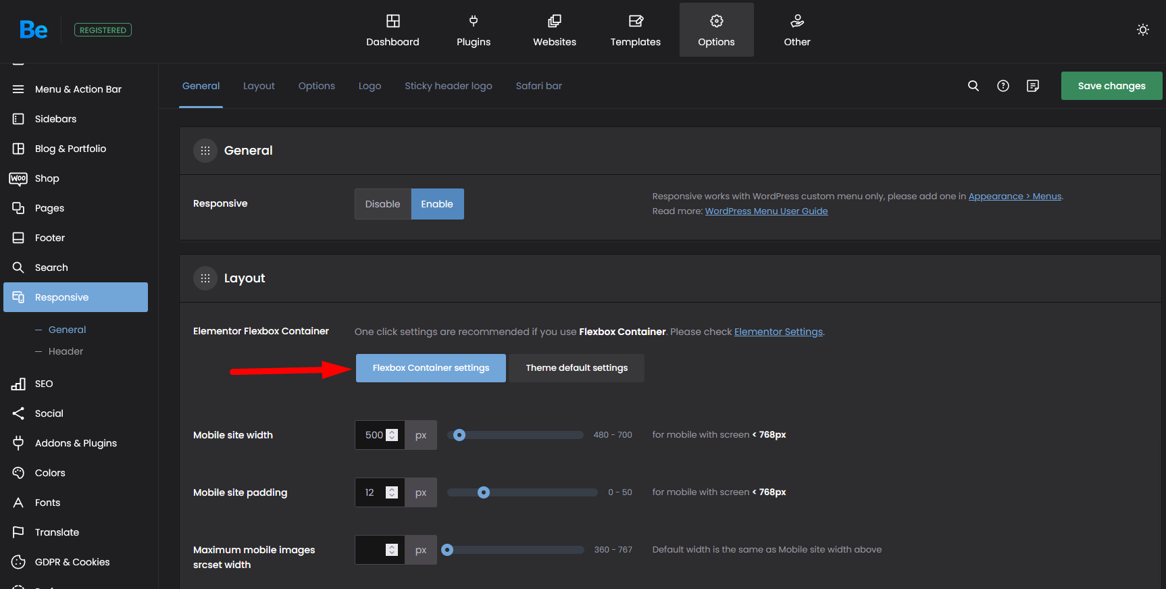Image resolution: width=1166 pixels, height=589 pixels.
Task: Click the Search icon in sidebar
Action: coord(18,267)
